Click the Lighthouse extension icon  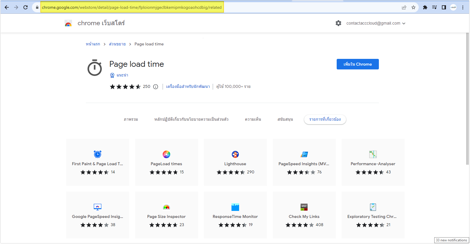pyautogui.click(x=235, y=154)
